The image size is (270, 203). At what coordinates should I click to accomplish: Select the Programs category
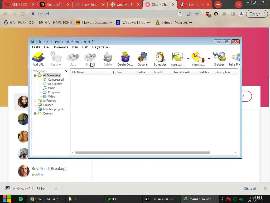coord(54,92)
